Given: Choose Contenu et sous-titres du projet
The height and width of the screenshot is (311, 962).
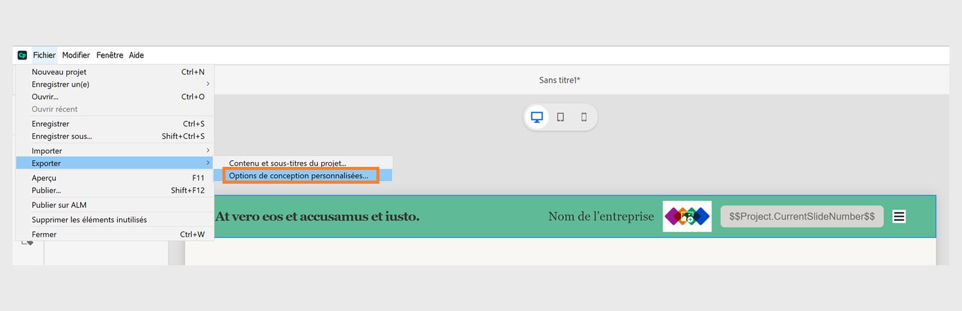Looking at the screenshot, I should pyautogui.click(x=287, y=163).
